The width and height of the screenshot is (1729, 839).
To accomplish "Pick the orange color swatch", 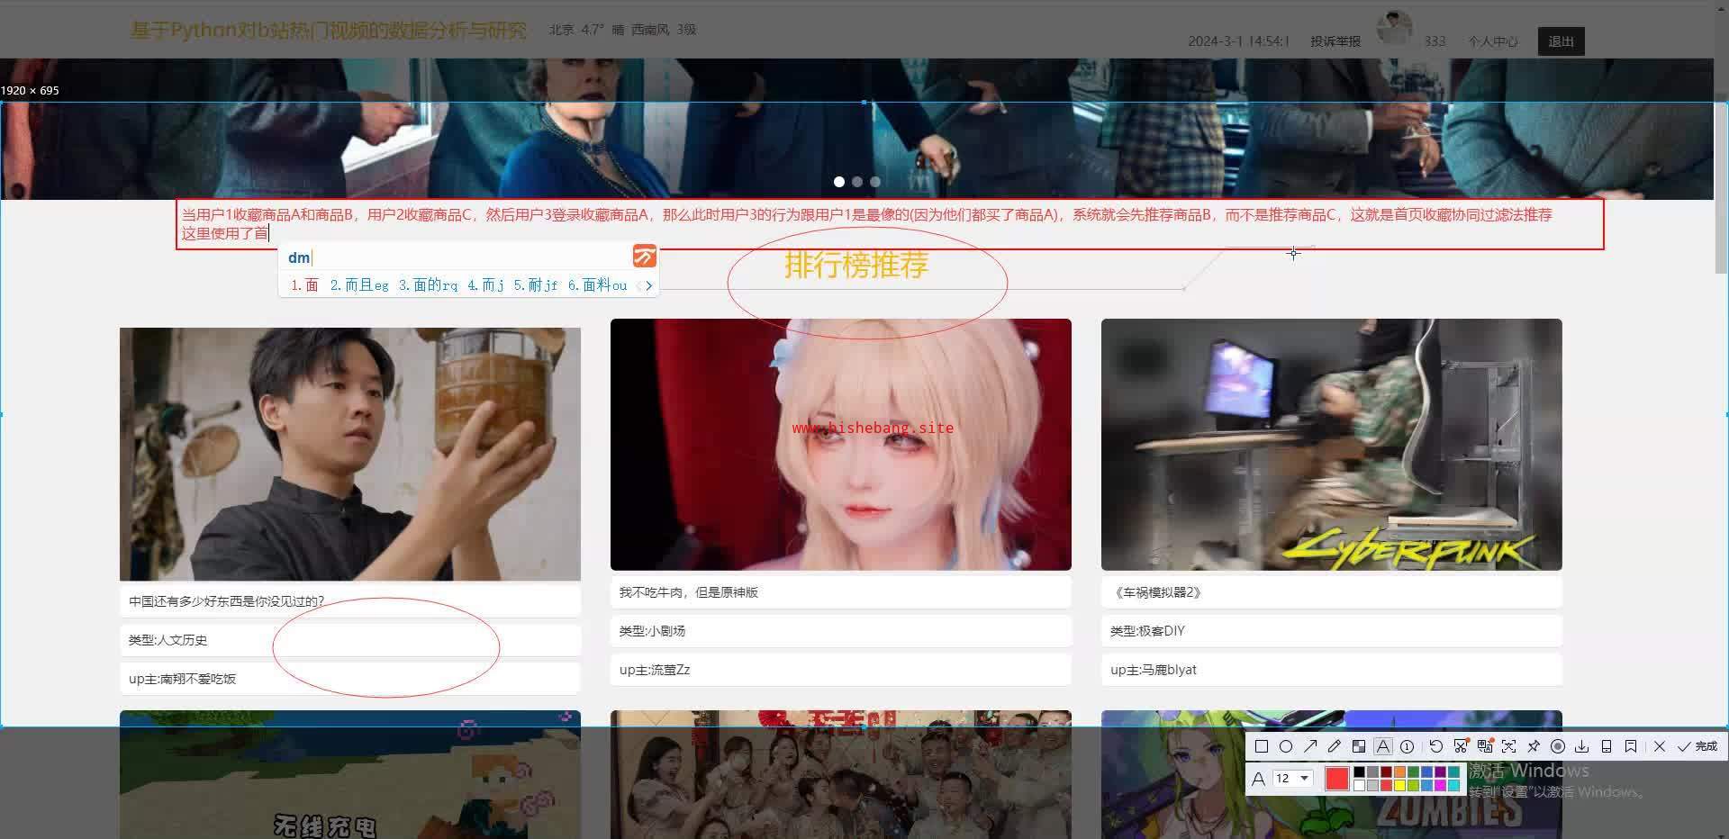I will (x=1400, y=772).
